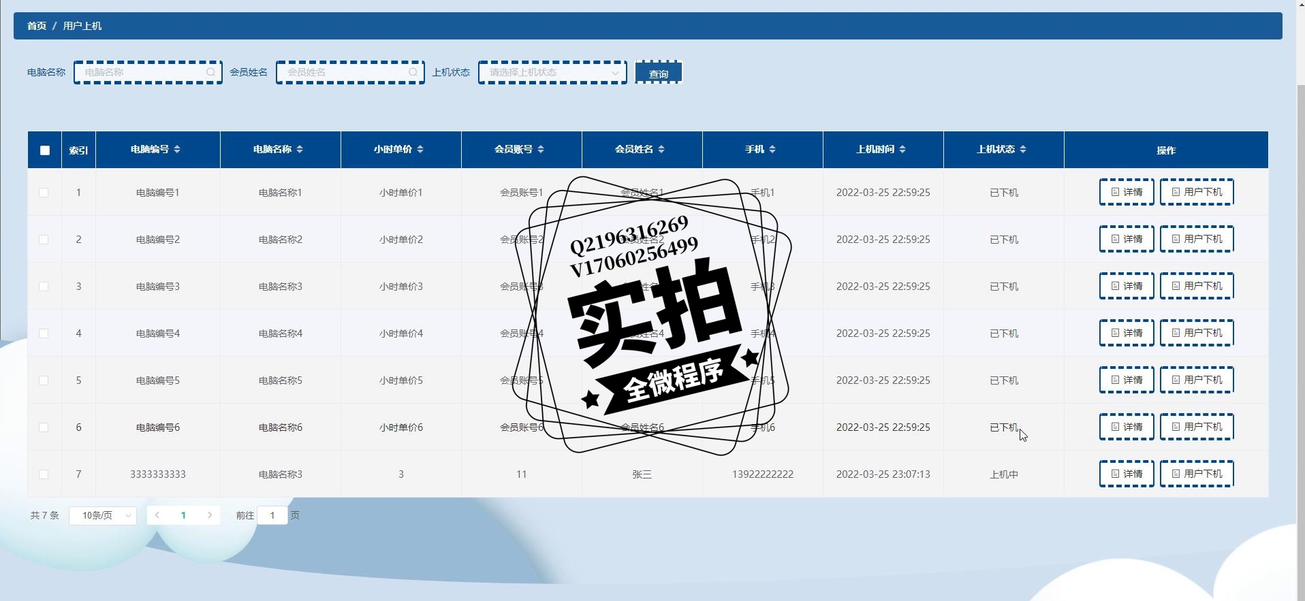
Task: Sort by 小时单价 column arrows
Action: tap(420, 149)
